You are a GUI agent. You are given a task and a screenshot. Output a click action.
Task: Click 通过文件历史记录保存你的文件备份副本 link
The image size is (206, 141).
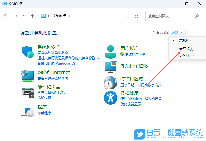point(68,58)
